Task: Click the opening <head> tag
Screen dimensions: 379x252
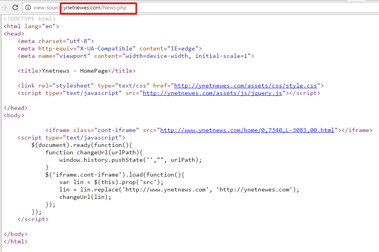Action: click(x=14, y=34)
